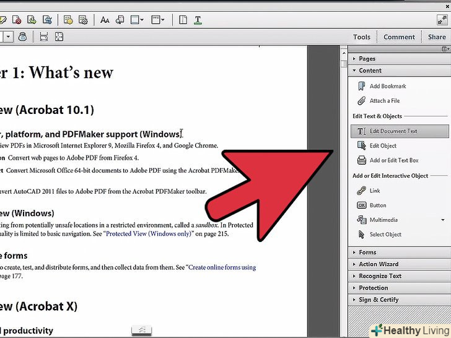Click the Add or Edit Text Box icon

point(362,160)
